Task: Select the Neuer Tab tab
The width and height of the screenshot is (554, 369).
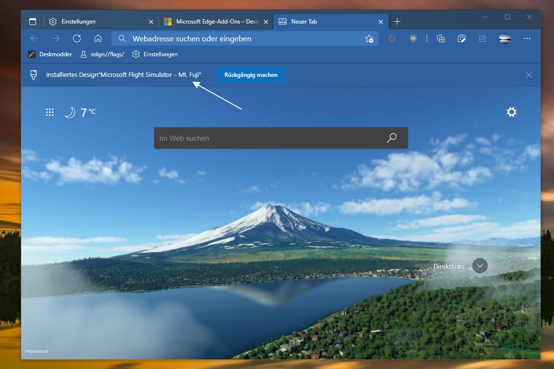Action: coord(331,22)
